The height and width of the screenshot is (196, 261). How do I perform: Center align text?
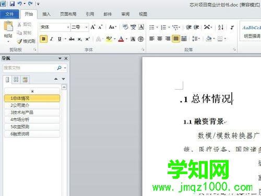coord(160,39)
